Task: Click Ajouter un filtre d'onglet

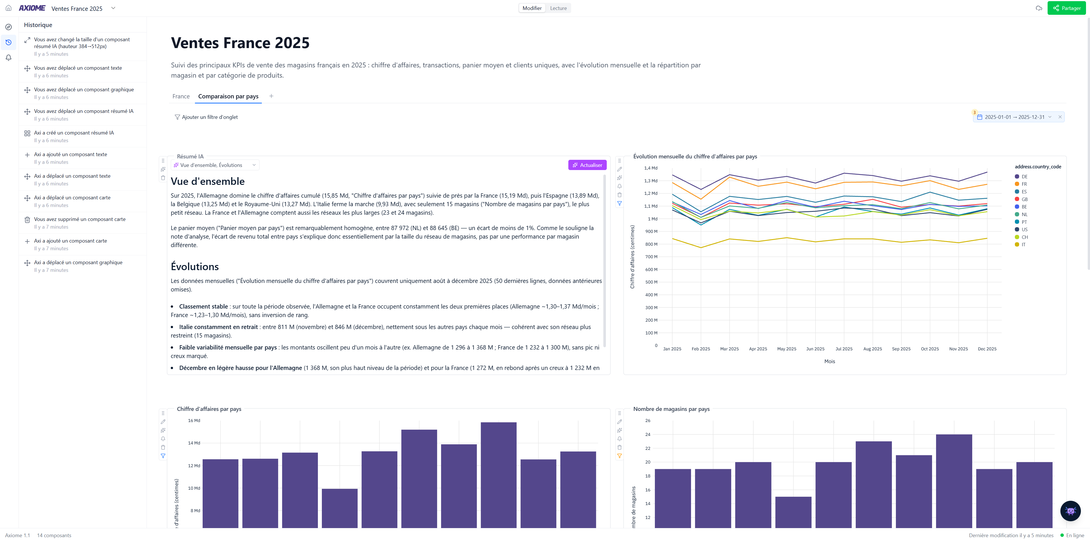Action: click(x=206, y=117)
